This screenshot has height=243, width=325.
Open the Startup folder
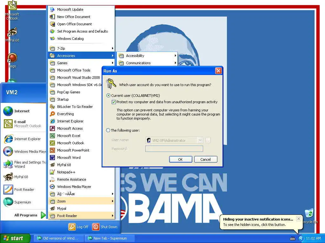tap(75, 99)
